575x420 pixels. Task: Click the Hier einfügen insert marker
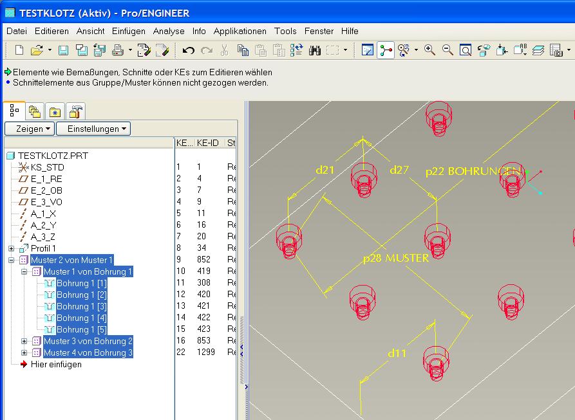point(56,365)
